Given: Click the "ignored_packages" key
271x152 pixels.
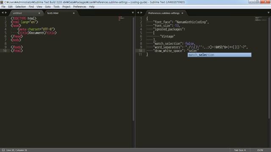Looking at the screenshot, I should (169, 29).
